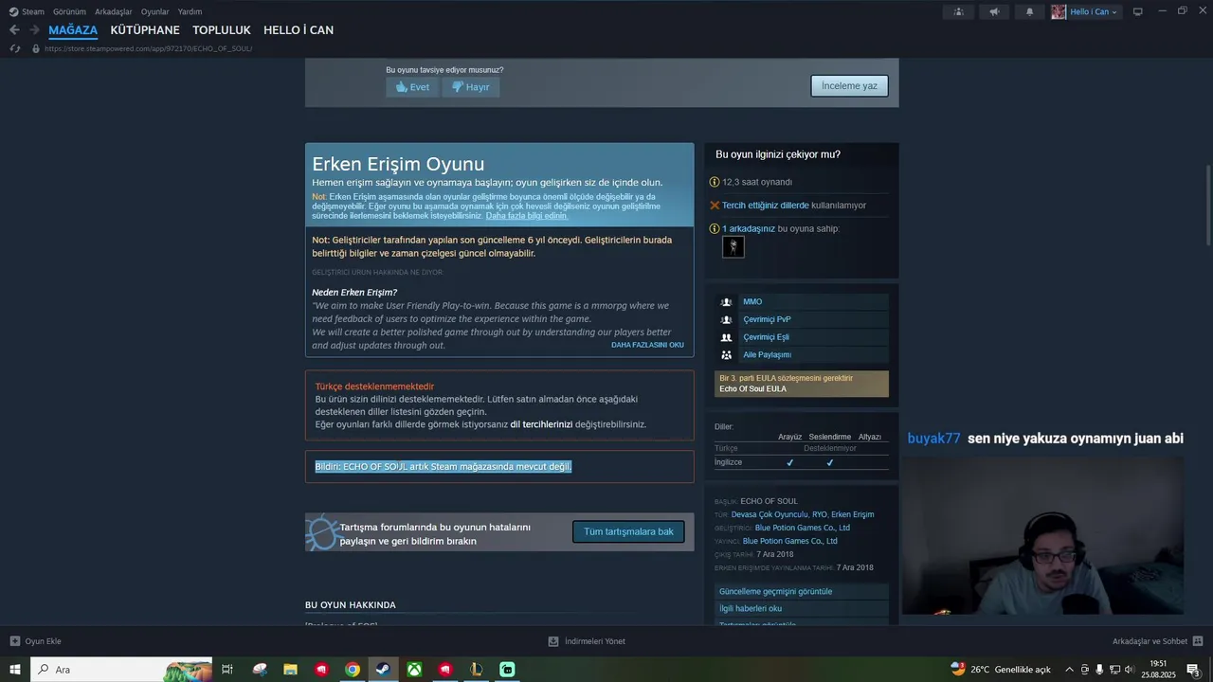Open the weather widget 26°C
The height and width of the screenshot is (682, 1213).
click(x=1001, y=670)
